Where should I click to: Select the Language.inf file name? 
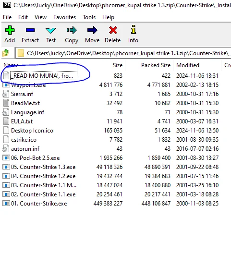27,112
